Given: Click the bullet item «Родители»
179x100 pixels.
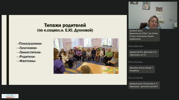Looking at the screenshot, I should (x=27, y=57).
